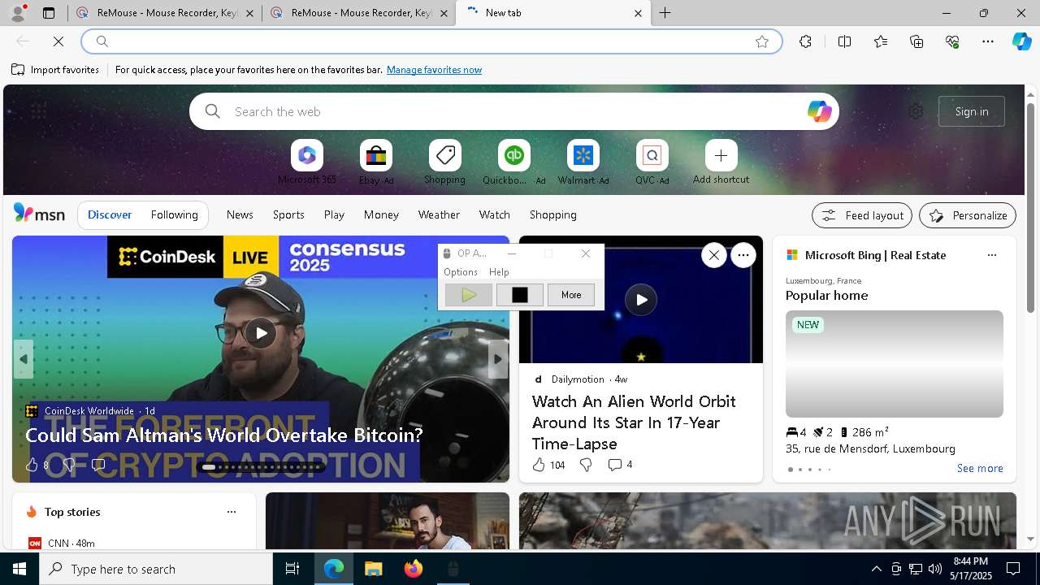Open Help menu in recorder window
The image size is (1040, 585).
[499, 272]
